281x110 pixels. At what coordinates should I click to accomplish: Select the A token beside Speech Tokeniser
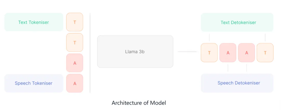(75, 83)
